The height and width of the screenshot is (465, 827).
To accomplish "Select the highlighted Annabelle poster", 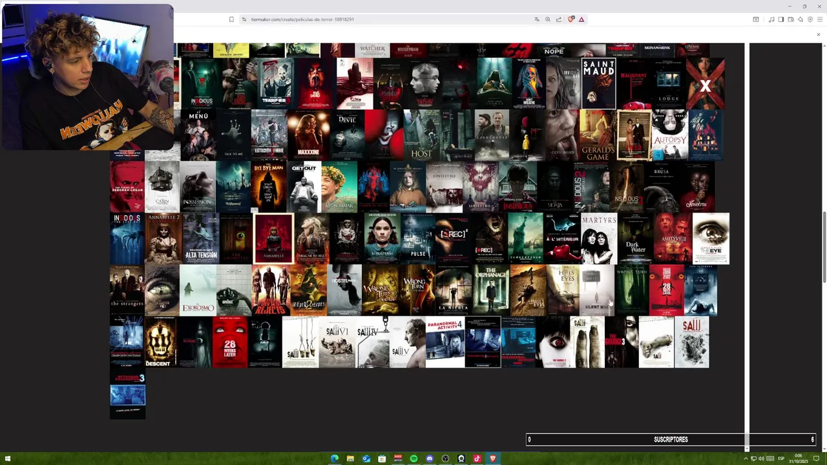I will click(274, 238).
